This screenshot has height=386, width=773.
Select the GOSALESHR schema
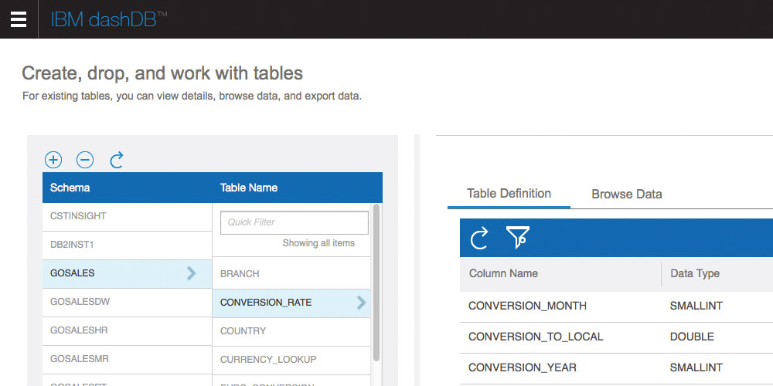[x=128, y=331]
